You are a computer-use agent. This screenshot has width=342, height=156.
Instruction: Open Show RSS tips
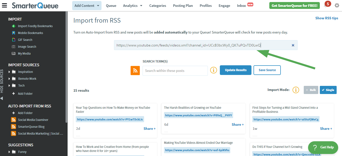(327, 18)
